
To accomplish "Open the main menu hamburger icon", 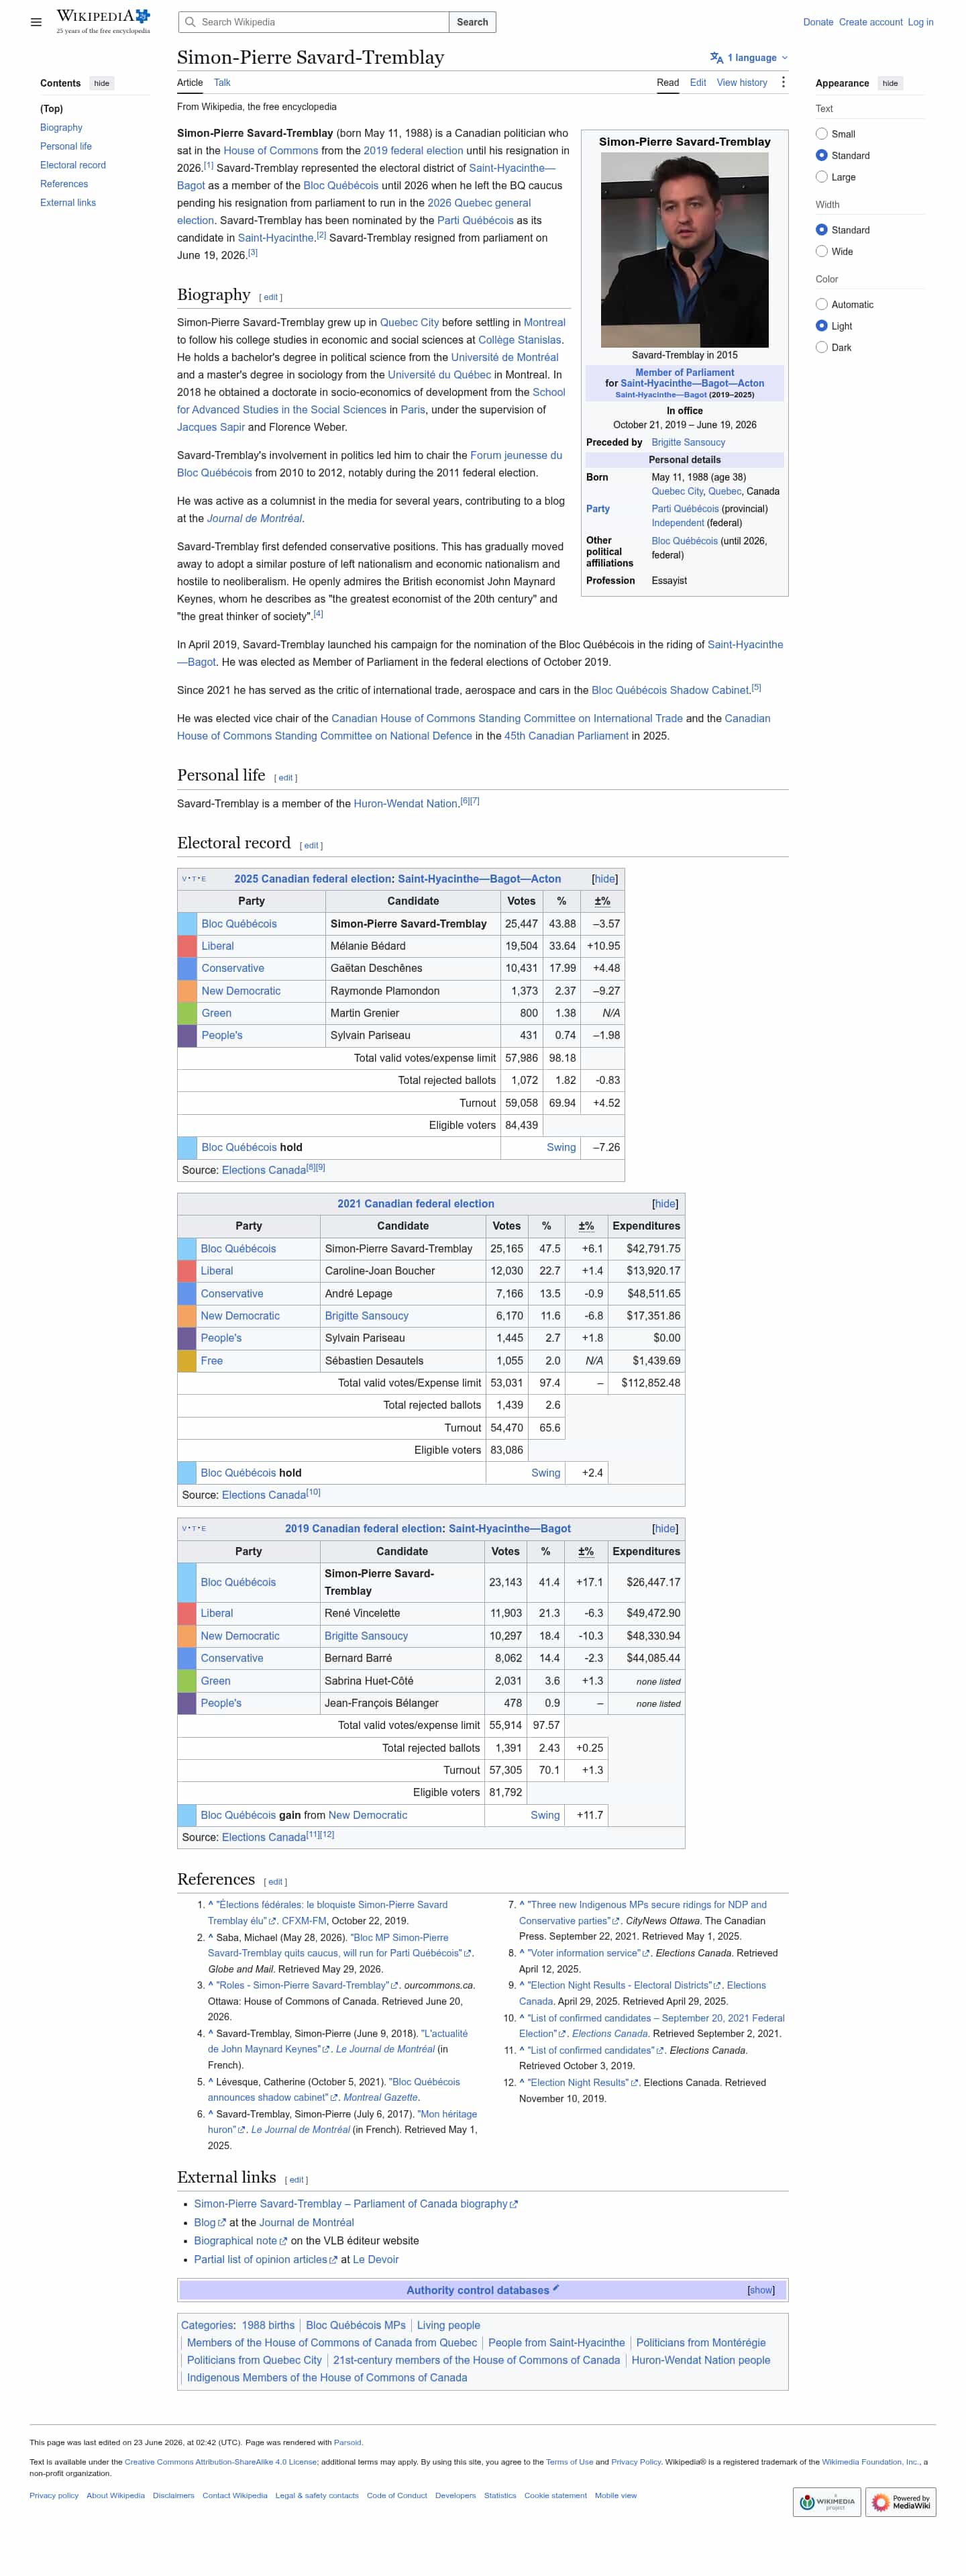I will point(36,22).
